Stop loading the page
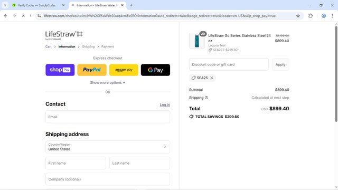The width and height of the screenshot is (338, 190). pyautogui.click(x=23, y=16)
